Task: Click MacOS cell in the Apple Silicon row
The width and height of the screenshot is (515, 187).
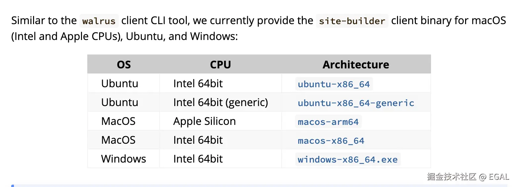Action: pyautogui.click(x=118, y=121)
